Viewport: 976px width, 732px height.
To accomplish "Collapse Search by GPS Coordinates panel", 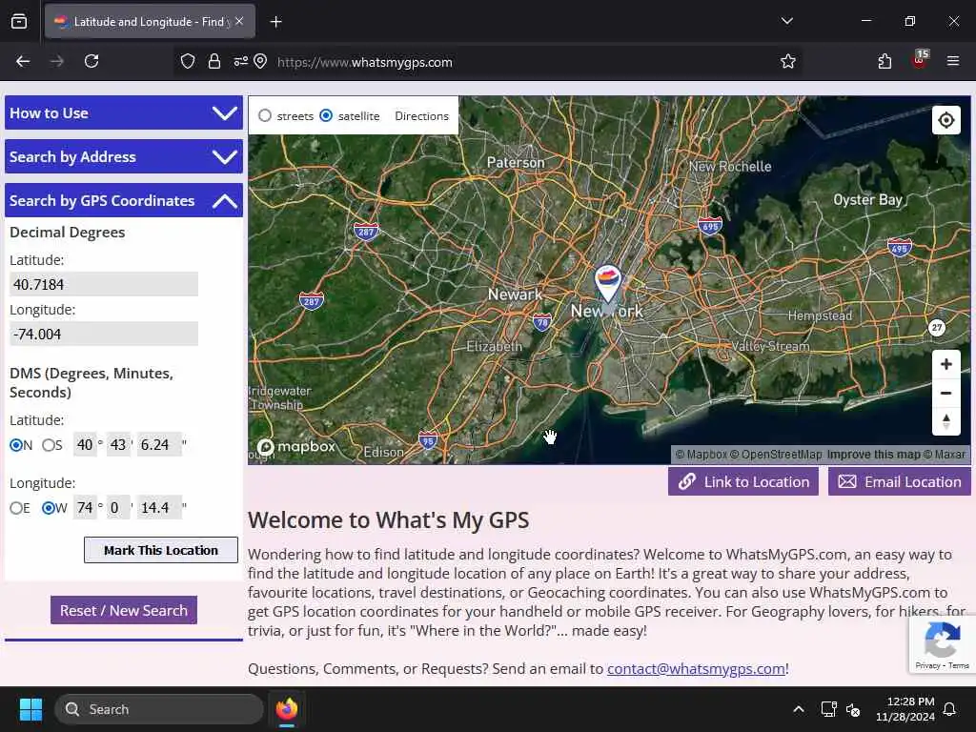I will [x=124, y=200].
